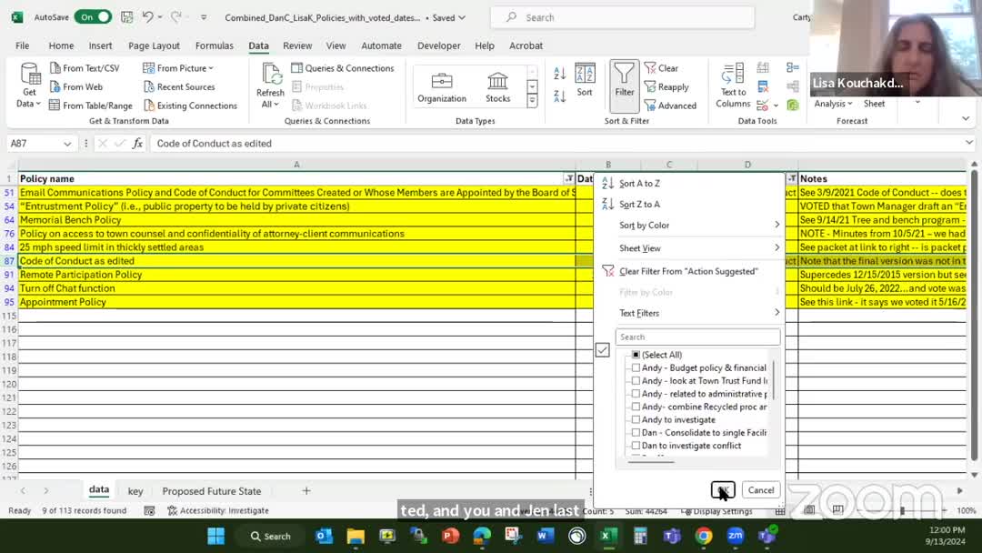Select the Stocks data type
Image resolution: width=982 pixels, height=553 pixels.
498,87
